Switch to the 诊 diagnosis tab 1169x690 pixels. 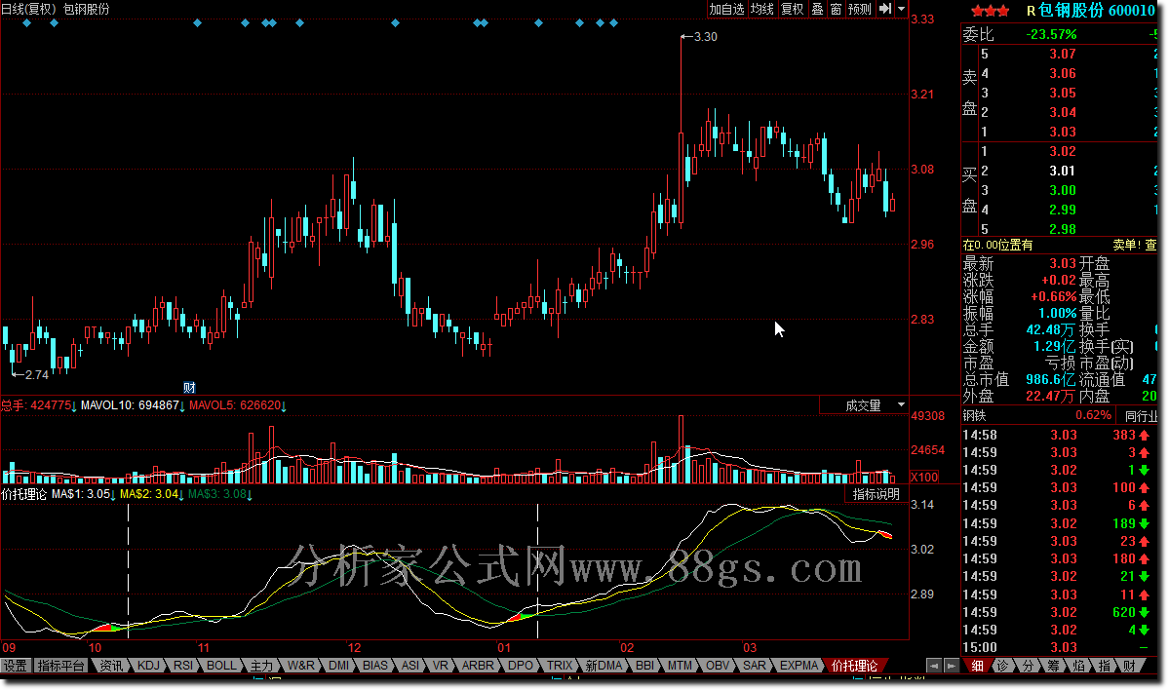pyautogui.click(x=1002, y=666)
